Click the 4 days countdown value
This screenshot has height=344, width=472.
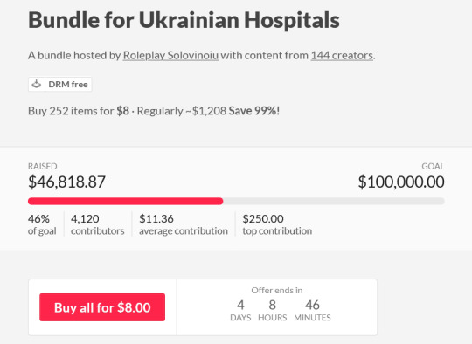click(240, 305)
